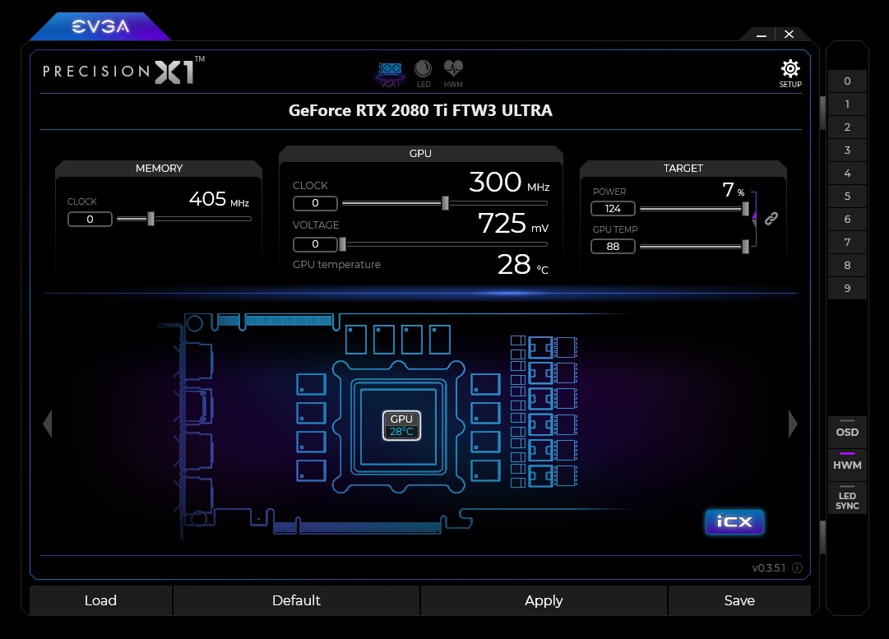The width and height of the screenshot is (889, 639).
Task: Click the iCX badge button
Action: tap(734, 521)
